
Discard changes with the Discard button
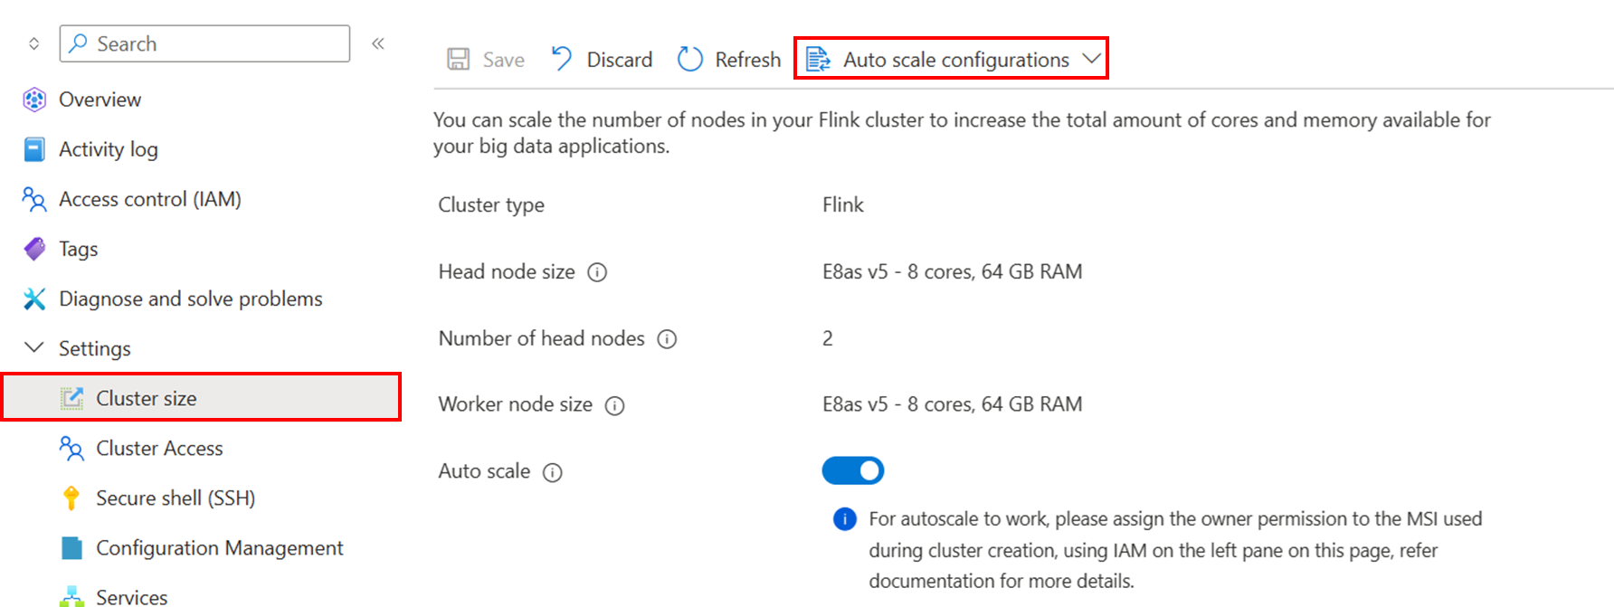tap(602, 60)
